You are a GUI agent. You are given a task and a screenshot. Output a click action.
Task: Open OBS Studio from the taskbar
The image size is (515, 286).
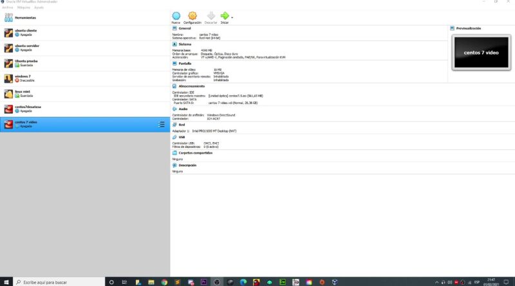217,282
